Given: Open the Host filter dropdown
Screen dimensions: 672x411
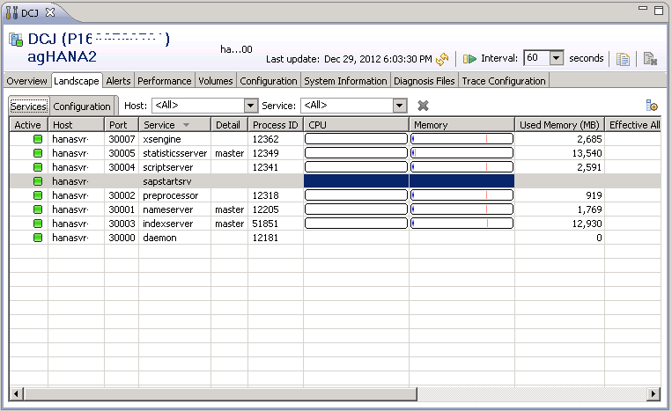Looking at the screenshot, I should [250, 106].
